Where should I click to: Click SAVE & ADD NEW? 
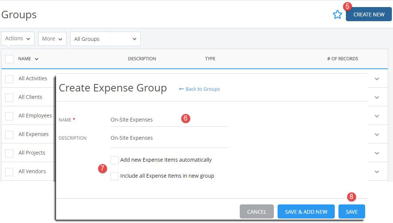[306, 211]
